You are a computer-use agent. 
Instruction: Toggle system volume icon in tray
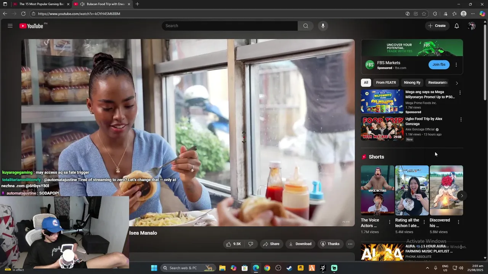[x=461, y=268]
